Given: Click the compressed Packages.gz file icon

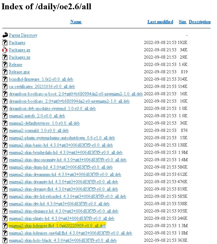Looking at the screenshot, I should (5, 50).
